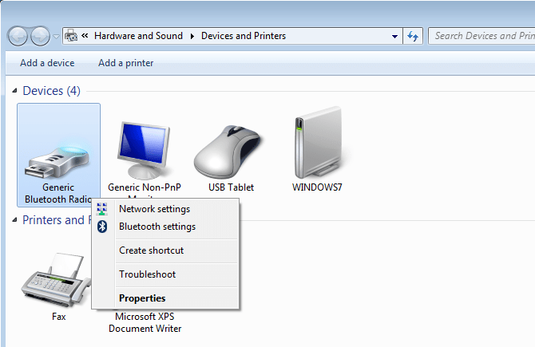The width and height of the screenshot is (535, 347).
Task: Open Properties from the context menu
Action: (142, 298)
